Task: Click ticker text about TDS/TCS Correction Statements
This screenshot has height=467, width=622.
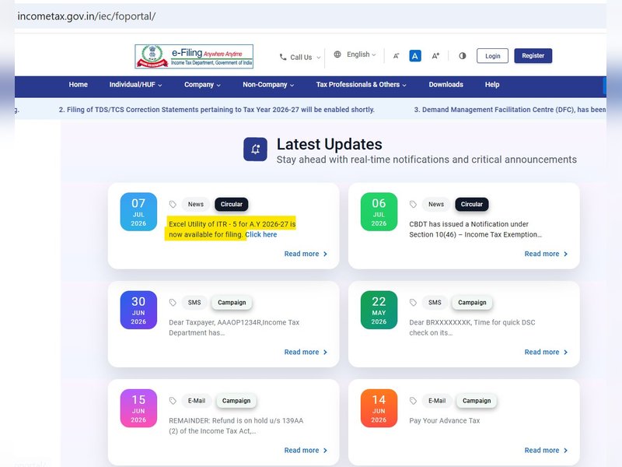Action: pos(217,110)
